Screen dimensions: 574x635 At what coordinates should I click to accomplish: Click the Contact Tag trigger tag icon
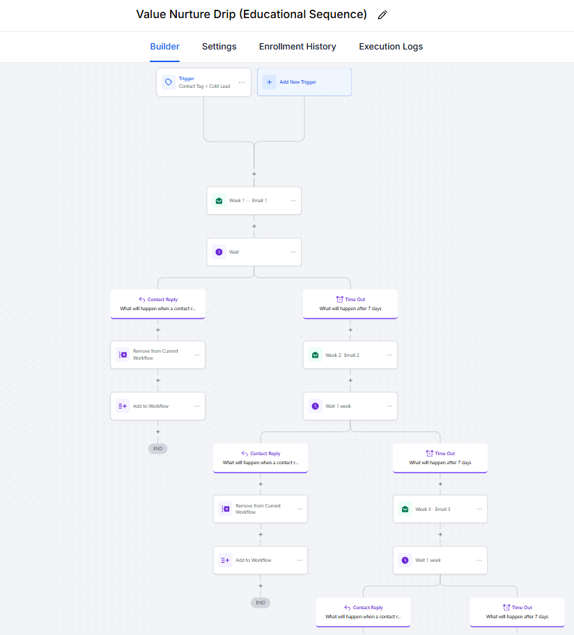[x=169, y=82]
